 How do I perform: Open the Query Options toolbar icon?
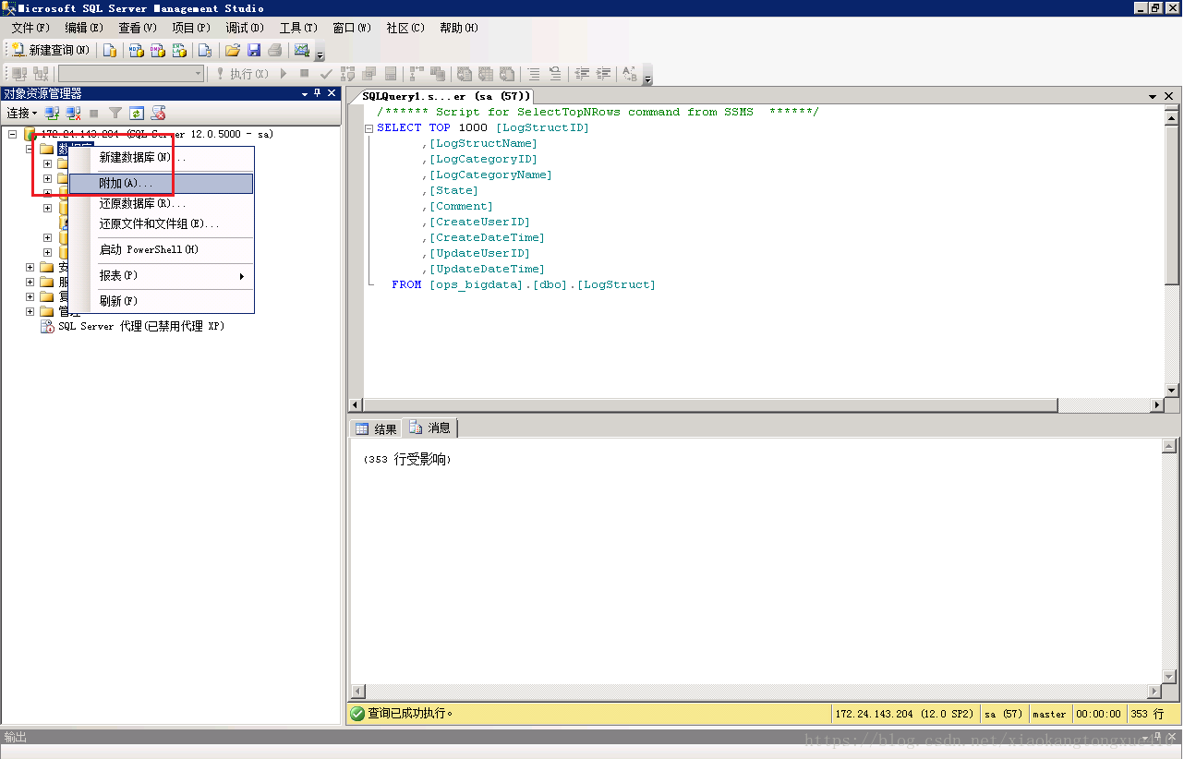tap(369, 73)
